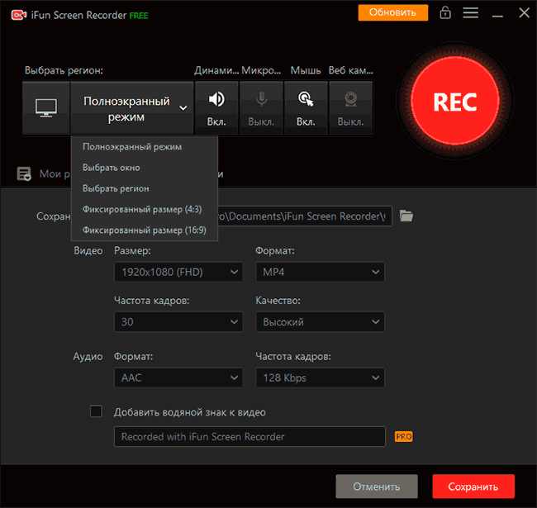The width and height of the screenshot is (537, 508).
Task: Open the Полноэкранный режим region dropdown
Action: point(132,108)
